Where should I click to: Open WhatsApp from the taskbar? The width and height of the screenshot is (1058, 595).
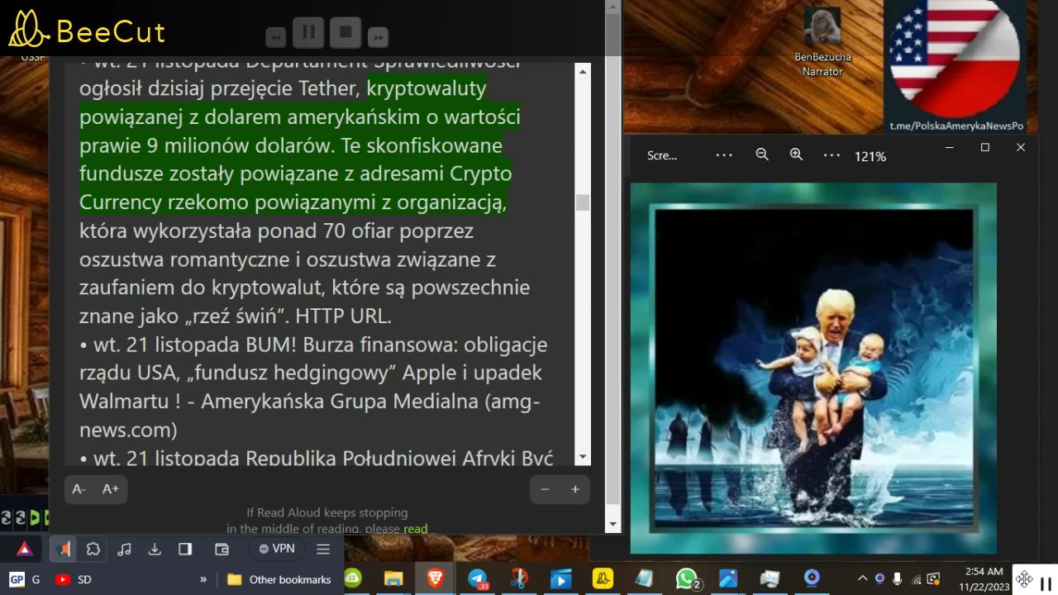coord(687,578)
